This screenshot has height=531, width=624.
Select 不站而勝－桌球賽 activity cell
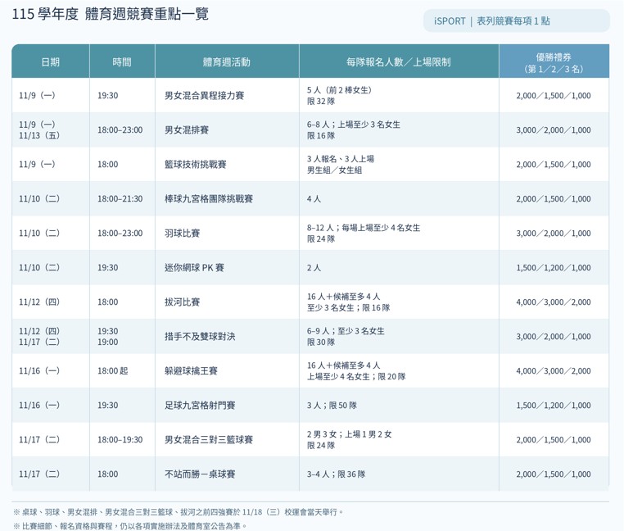tap(227, 474)
